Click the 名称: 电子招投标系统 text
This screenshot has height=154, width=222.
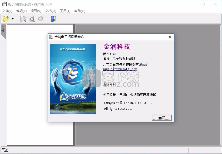point(119,58)
